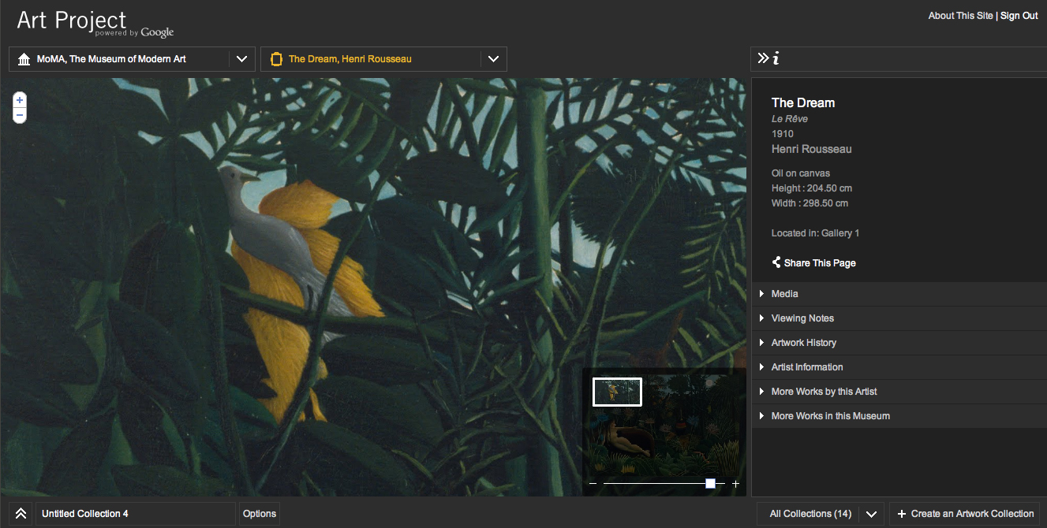Click Oil on canvas text
Screen dimensions: 1047x528
[801, 173]
